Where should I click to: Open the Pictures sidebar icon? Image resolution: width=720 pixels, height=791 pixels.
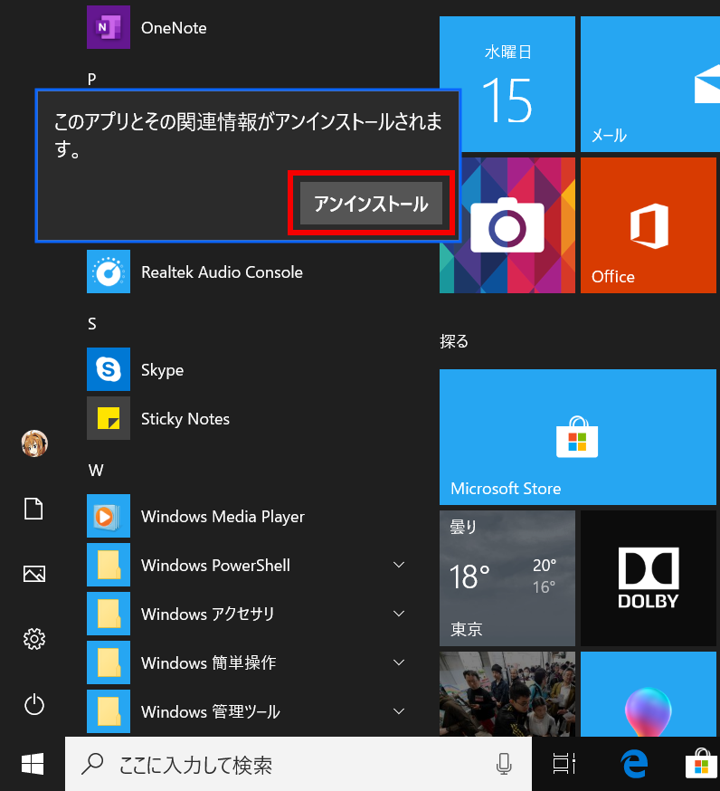(x=33, y=574)
